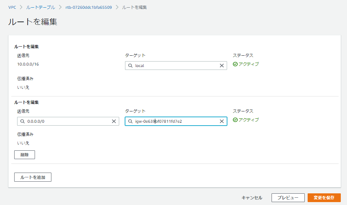The width and height of the screenshot is (347, 205).
Task: Click active status checkmark for 0.0.0.0/0 route
Action: point(235,120)
